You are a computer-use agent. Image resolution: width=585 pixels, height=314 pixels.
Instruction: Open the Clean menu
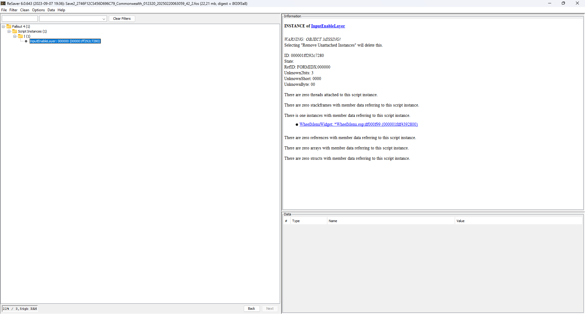tap(25, 10)
